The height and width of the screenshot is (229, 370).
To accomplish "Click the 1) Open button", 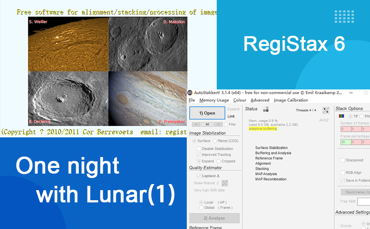I will click(x=207, y=113).
